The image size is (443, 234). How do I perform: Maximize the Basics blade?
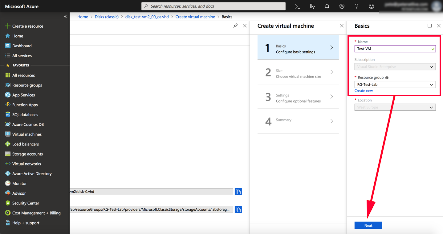(429, 26)
